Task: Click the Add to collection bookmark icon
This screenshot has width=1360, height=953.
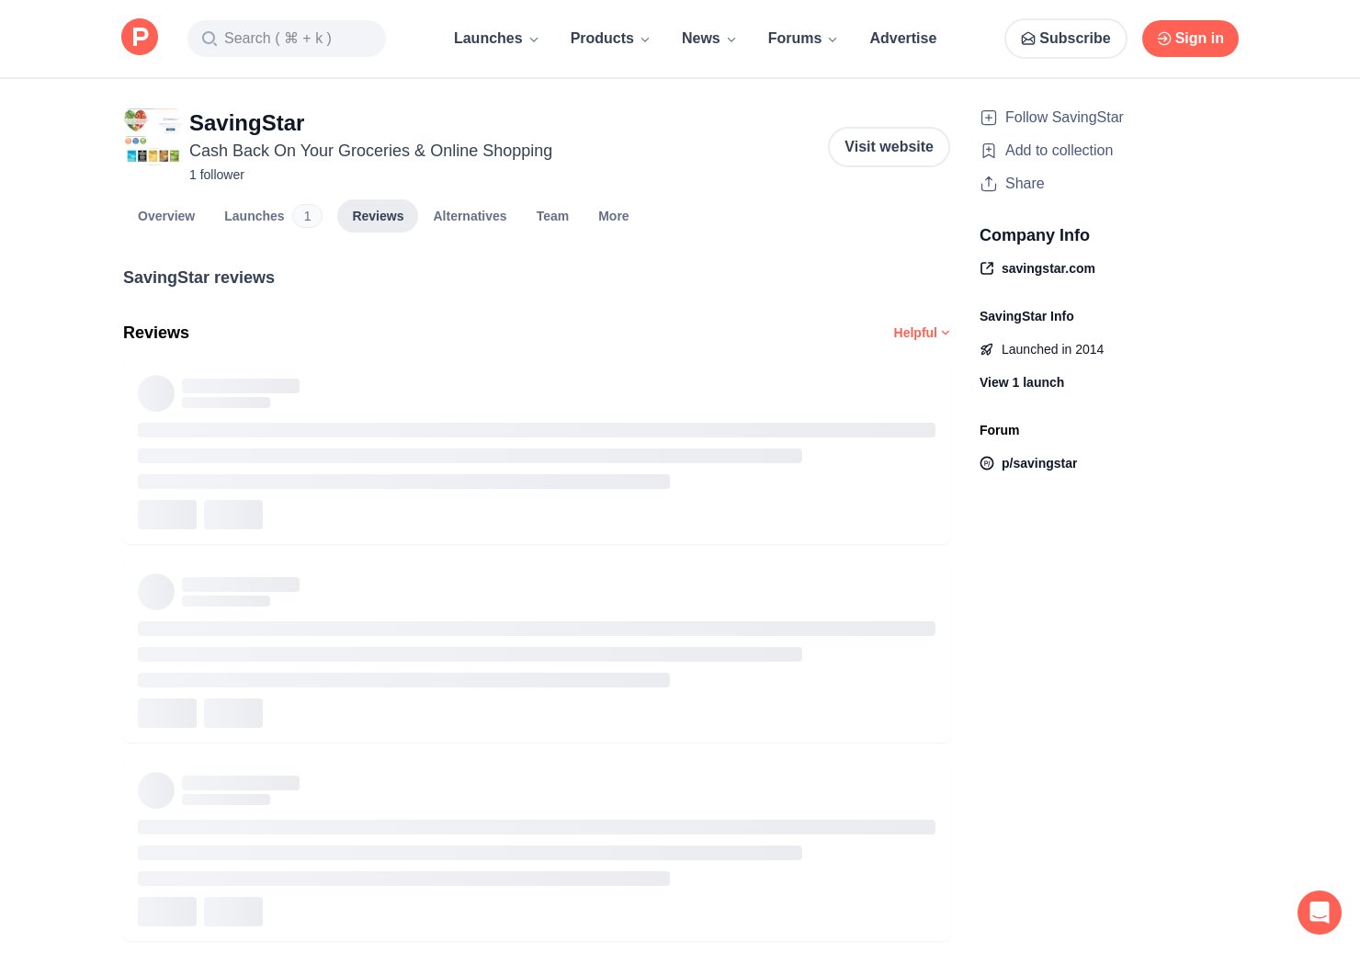Action: 989,151
